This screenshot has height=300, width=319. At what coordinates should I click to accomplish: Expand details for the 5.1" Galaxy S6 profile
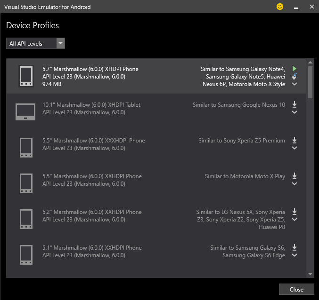(294, 255)
